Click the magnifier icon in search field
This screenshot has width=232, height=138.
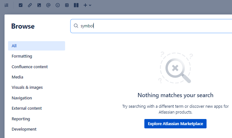pos(76,26)
